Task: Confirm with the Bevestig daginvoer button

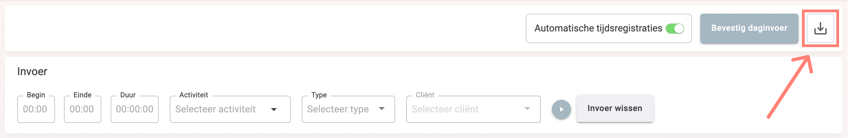Action: coord(749,28)
